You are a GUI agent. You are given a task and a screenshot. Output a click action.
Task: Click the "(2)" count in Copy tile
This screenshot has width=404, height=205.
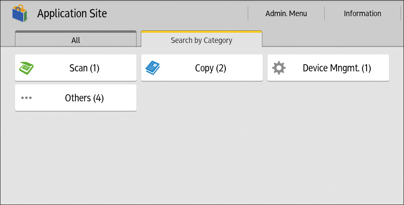point(221,68)
